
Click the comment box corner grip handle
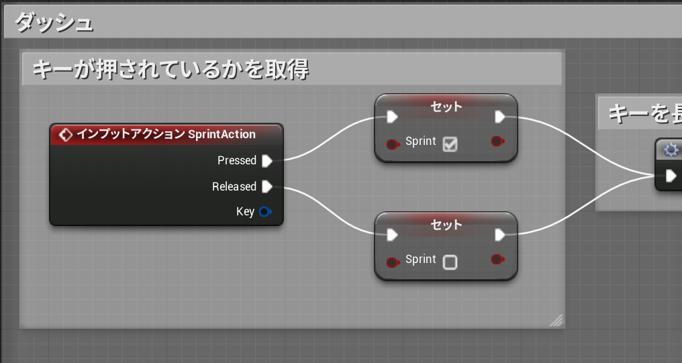556,321
